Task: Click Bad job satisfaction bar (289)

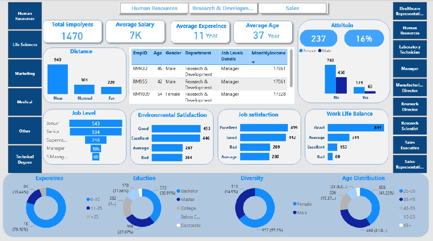Action: 255,147
